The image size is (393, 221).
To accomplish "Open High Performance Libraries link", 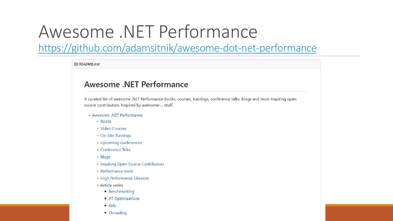I will coord(125,178).
